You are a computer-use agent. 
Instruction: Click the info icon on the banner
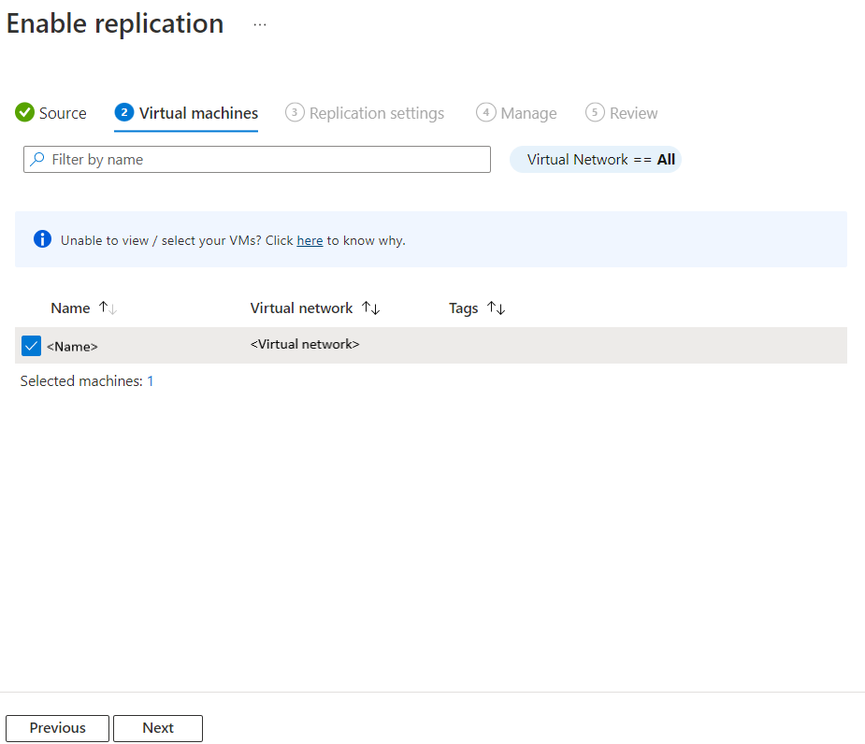pos(41,238)
